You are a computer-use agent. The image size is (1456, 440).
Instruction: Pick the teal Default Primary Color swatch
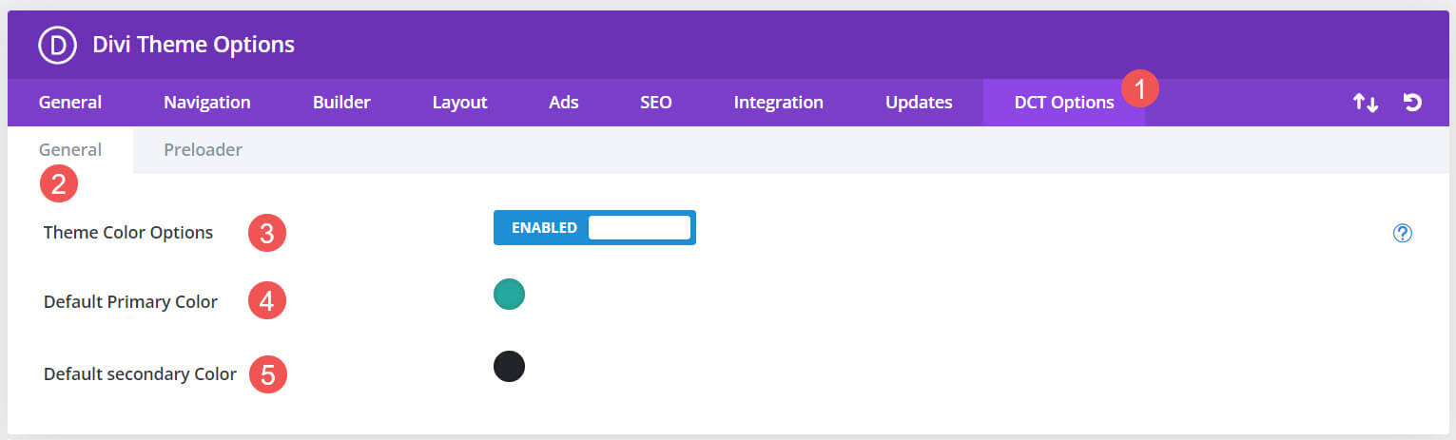[509, 295]
